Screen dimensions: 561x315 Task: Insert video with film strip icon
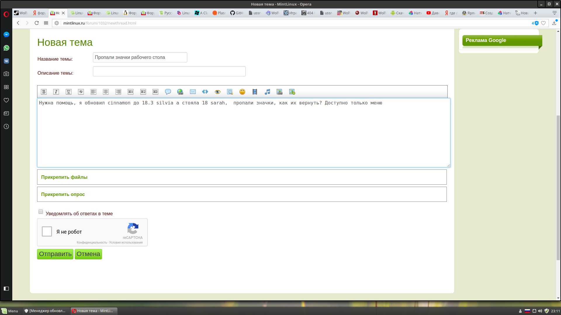coord(255,92)
